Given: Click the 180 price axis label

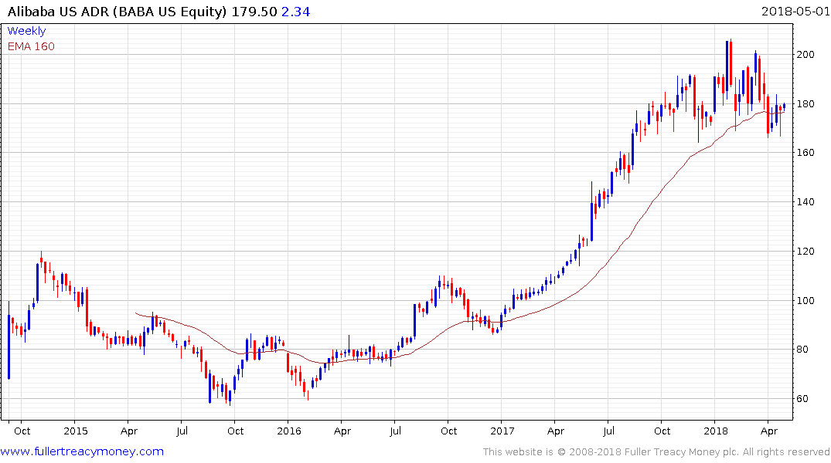Looking at the screenshot, I should [805, 103].
